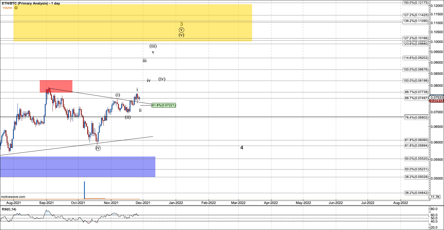Viewport: 444px width, 230px height.
Task: Click the circled v wave label in the yellow zone
Action: [x=181, y=30]
